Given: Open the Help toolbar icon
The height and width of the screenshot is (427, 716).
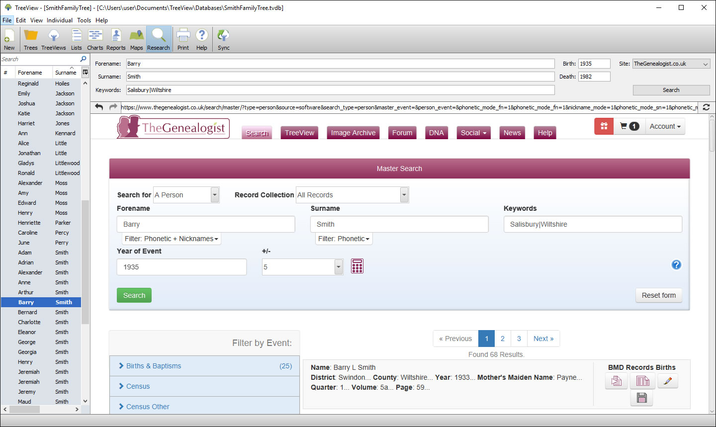Looking at the screenshot, I should (x=202, y=39).
